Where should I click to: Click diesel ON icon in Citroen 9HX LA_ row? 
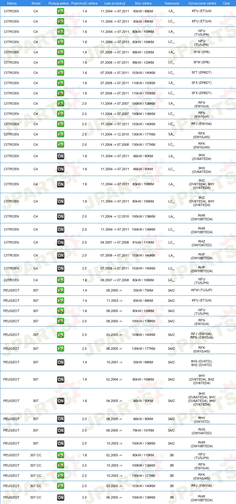[61, 156]
